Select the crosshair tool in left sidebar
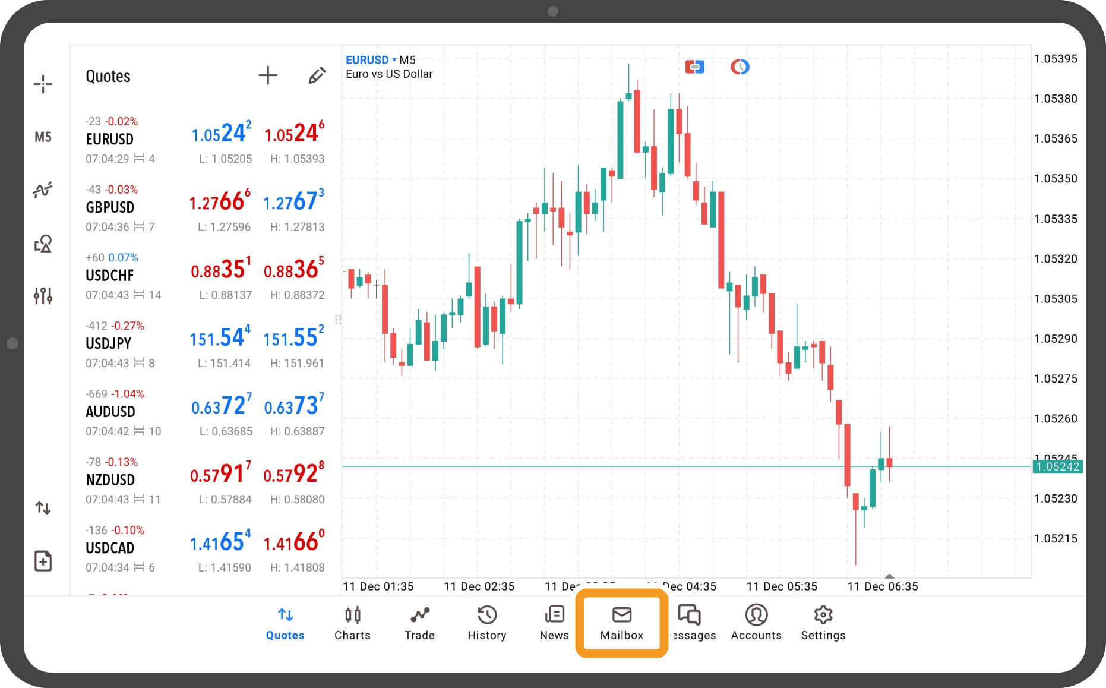 43,84
